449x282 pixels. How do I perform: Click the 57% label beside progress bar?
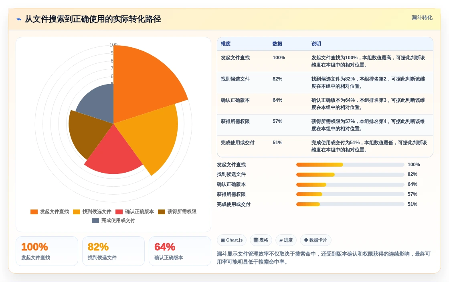pos(413,194)
